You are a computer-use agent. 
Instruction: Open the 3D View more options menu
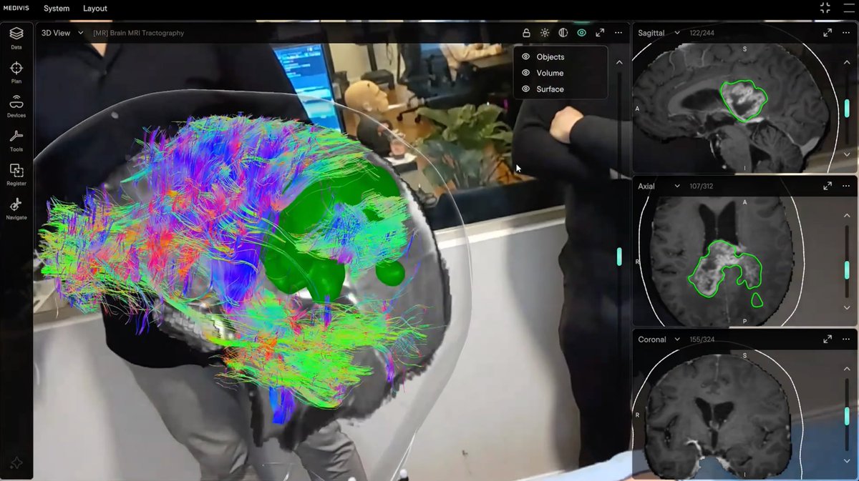pos(618,33)
